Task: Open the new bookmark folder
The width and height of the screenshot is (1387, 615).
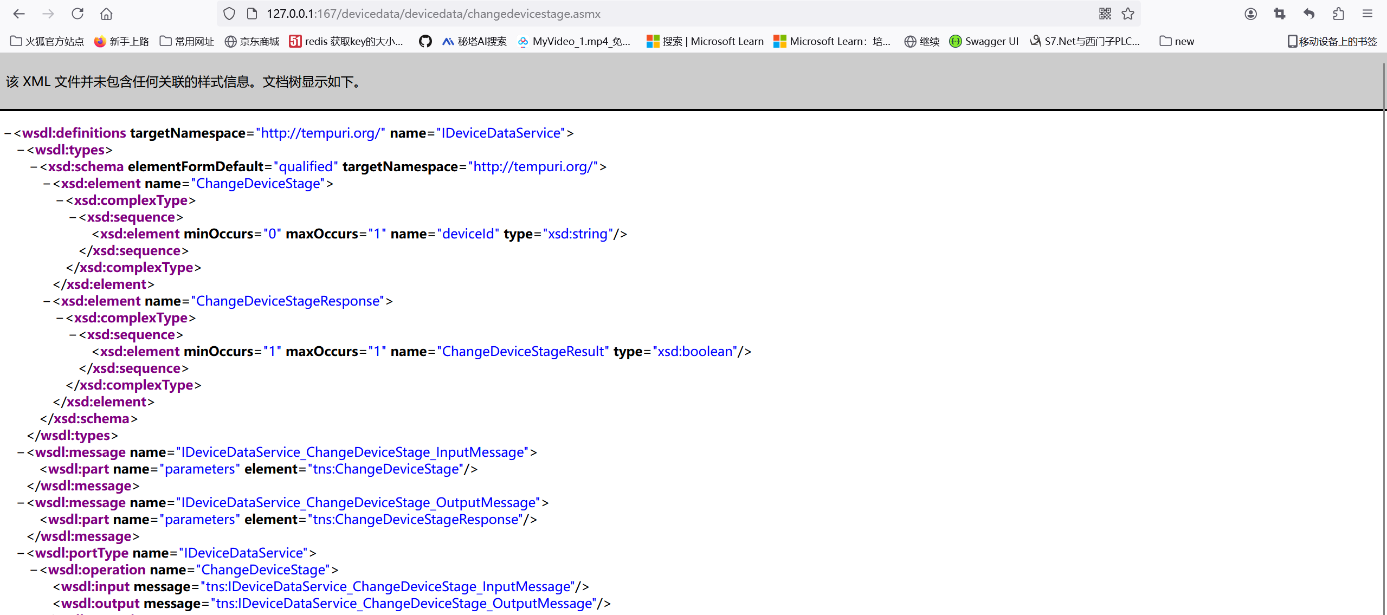Action: point(1177,41)
